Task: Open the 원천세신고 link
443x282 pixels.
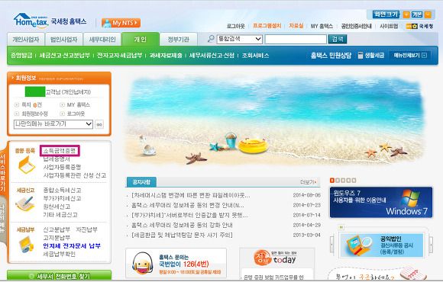Action: 57,207
